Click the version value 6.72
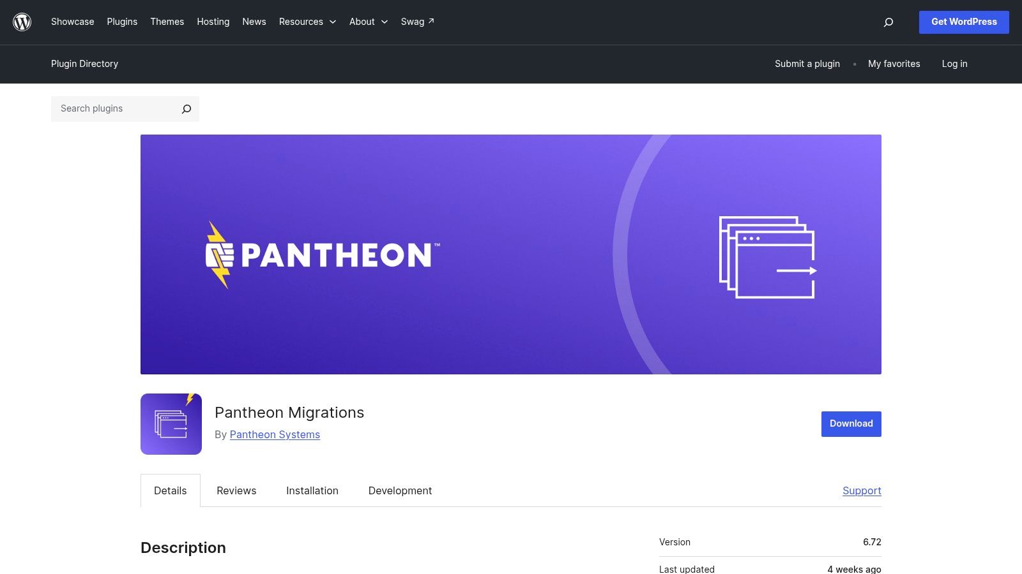 click(872, 542)
